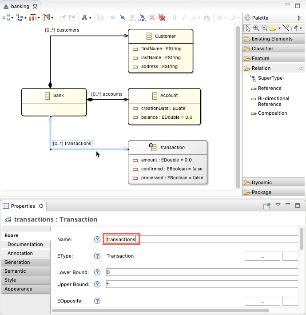The width and height of the screenshot is (306, 315).
Task: Select the Bi-directional Reference tool
Action: click(270, 101)
